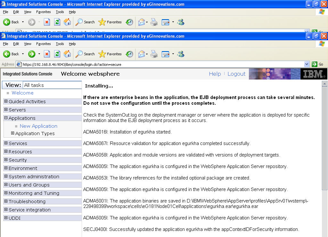Click the page icon beside the address URL
Viewport: 328px width, 237px height.
click(x=19, y=64)
